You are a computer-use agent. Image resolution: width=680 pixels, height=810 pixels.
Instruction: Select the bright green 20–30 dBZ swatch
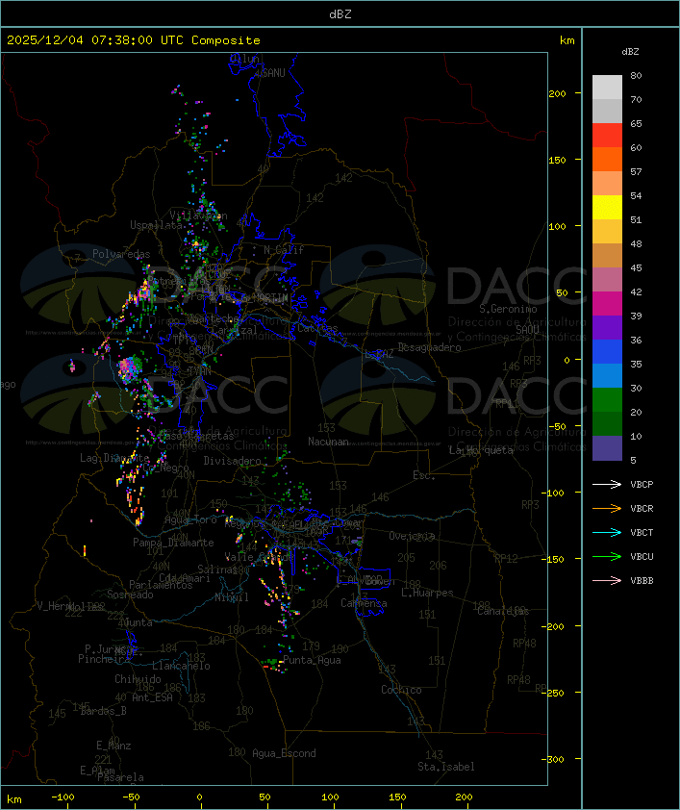click(607, 400)
